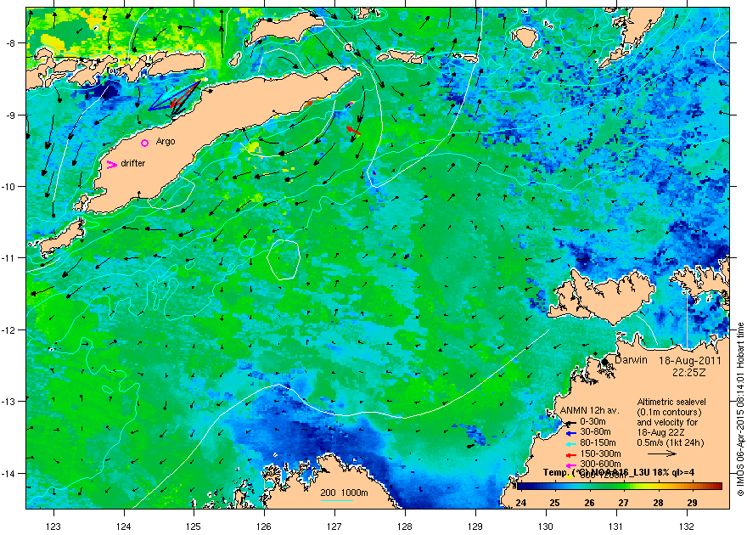Image resolution: width=747 pixels, height=535 pixels.
Task: Click the colorbar value 26
Action: tap(589, 503)
